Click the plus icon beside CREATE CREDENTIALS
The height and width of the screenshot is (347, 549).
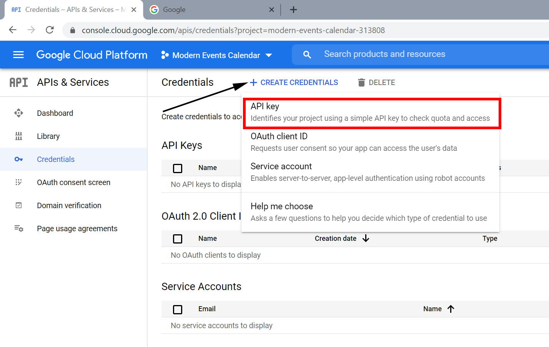coord(253,82)
